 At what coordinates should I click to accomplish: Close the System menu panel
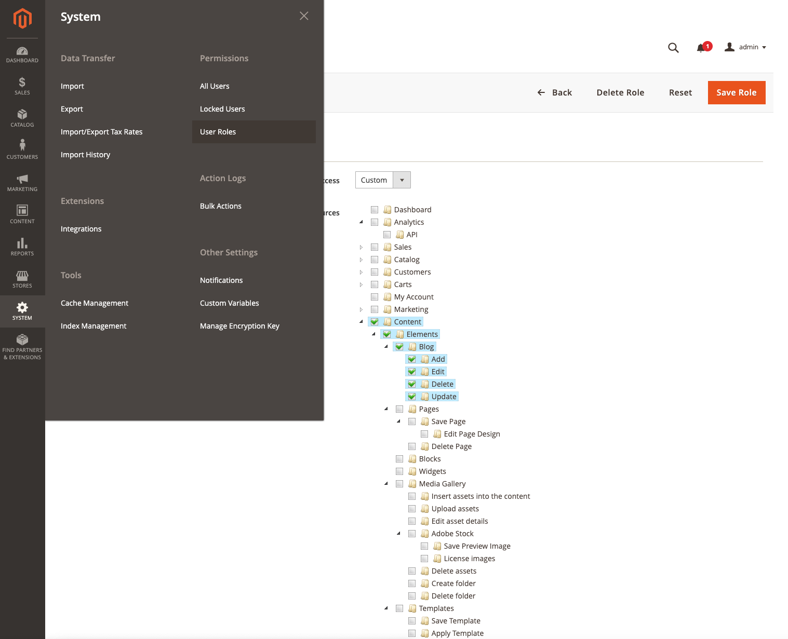(x=304, y=16)
